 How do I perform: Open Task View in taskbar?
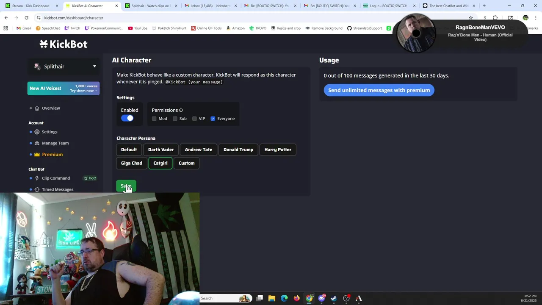click(260, 298)
